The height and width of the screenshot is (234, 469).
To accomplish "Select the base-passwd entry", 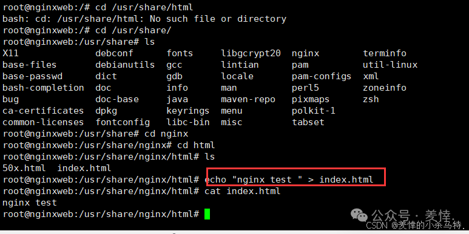I will 32,76.
